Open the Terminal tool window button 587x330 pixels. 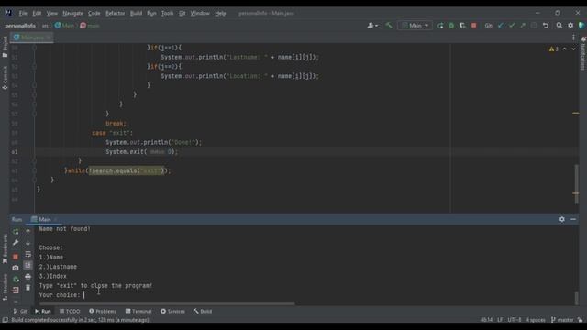click(138, 312)
